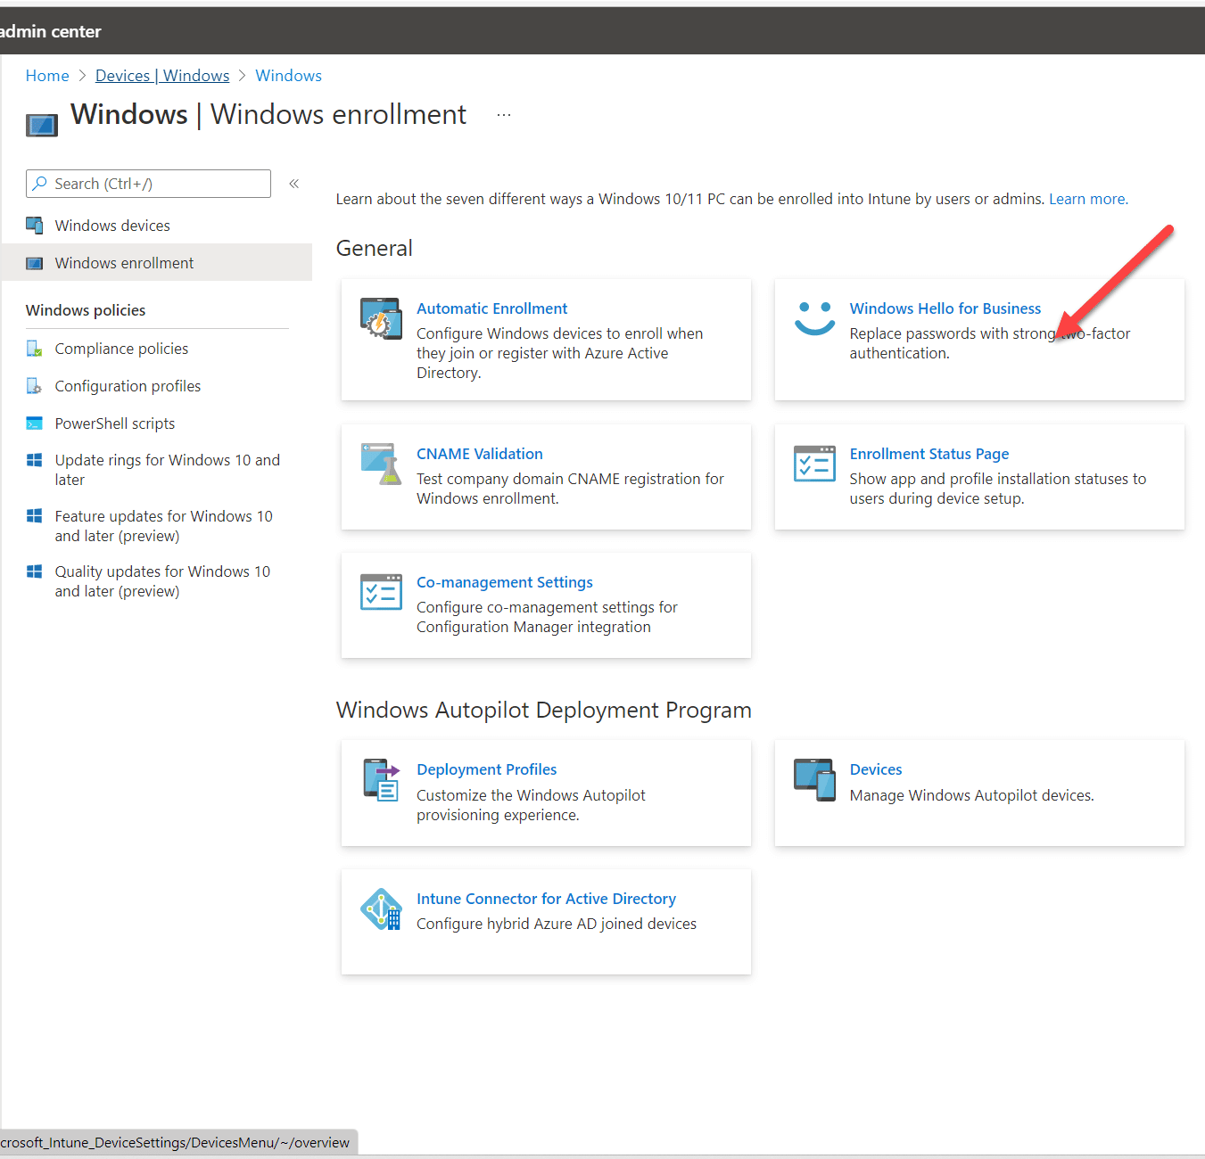Image resolution: width=1205 pixels, height=1159 pixels.
Task: Click the Windows Hello for Business smiley icon
Action: [x=814, y=318]
